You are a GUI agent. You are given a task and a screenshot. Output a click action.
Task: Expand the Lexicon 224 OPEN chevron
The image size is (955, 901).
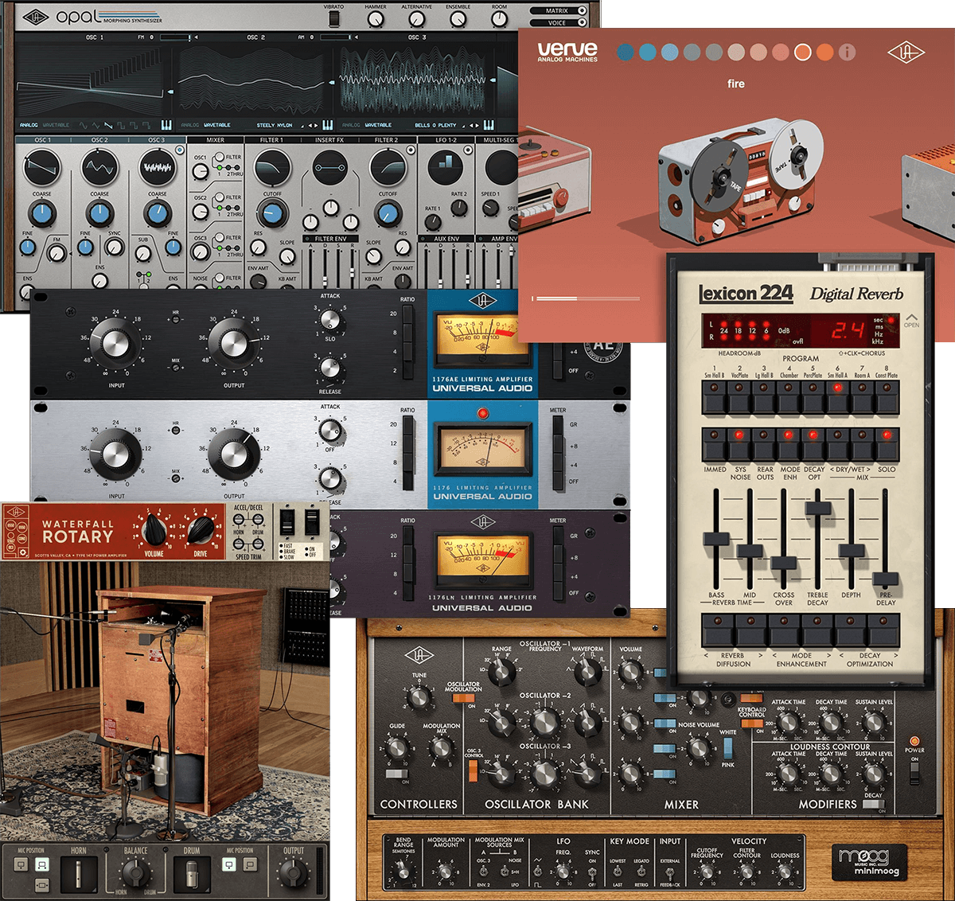pos(911,320)
